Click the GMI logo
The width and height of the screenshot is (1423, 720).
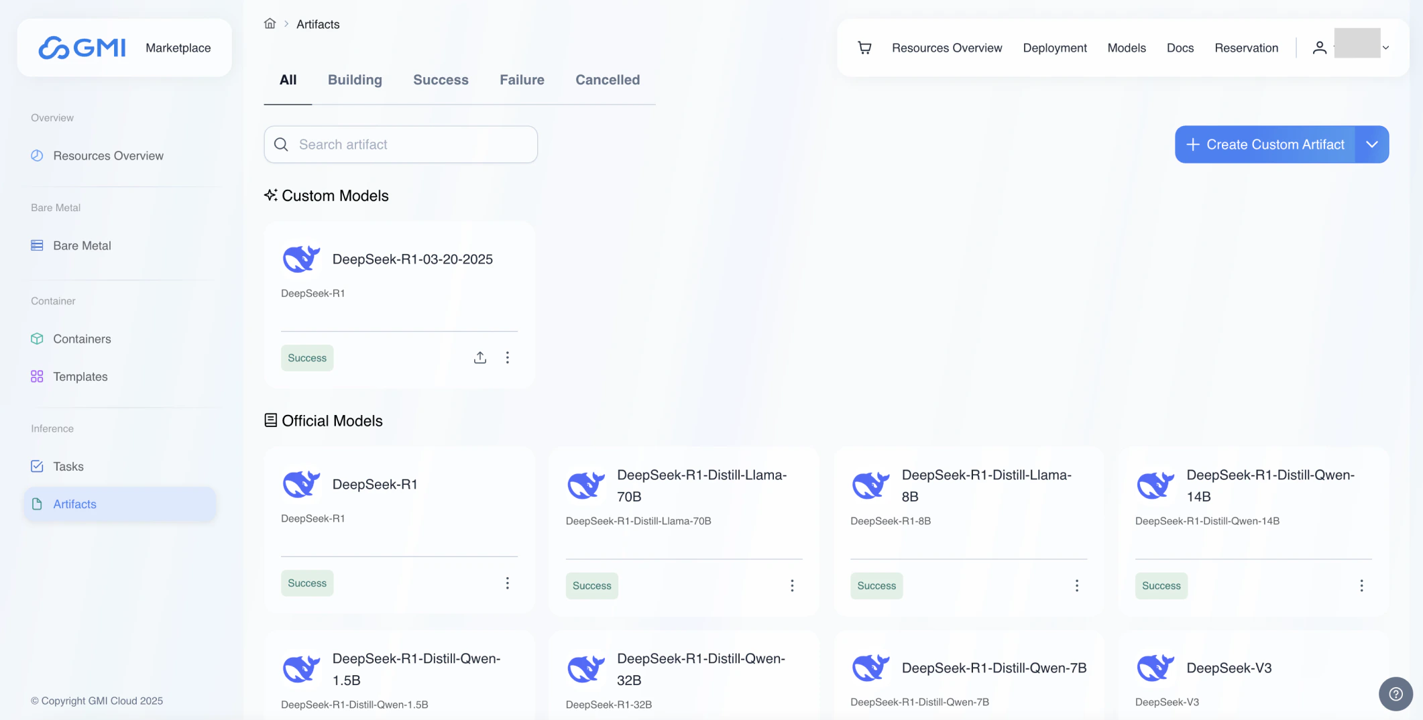point(82,48)
